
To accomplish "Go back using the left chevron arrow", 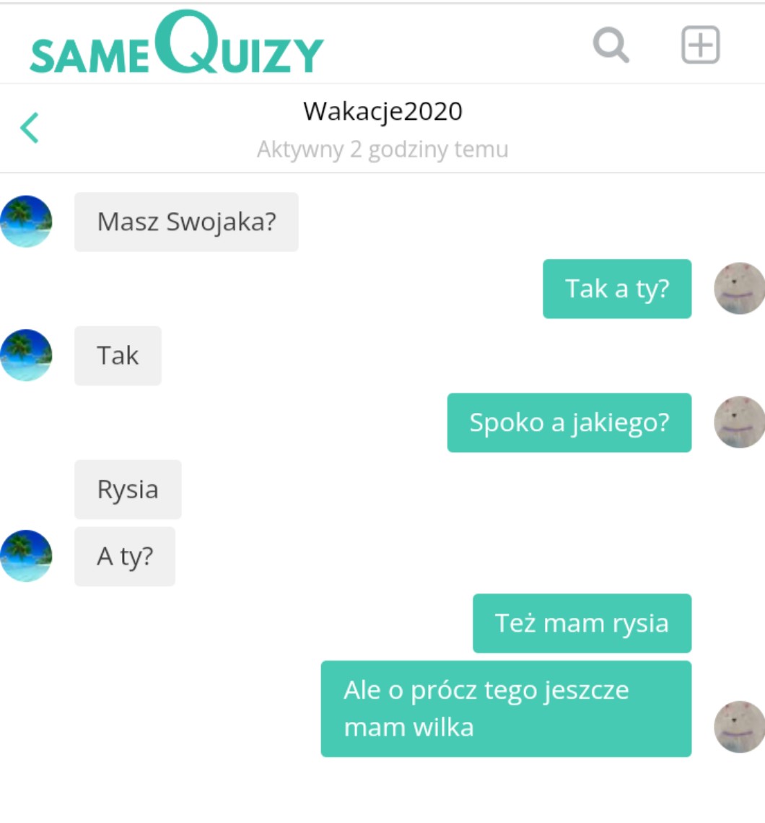I will coord(30,128).
